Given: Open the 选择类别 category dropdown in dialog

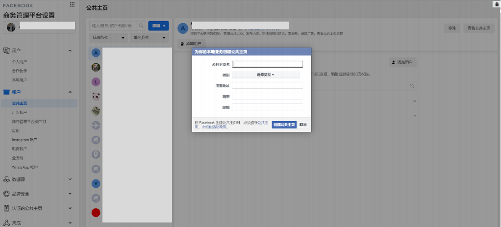Looking at the screenshot, I should coord(266,75).
